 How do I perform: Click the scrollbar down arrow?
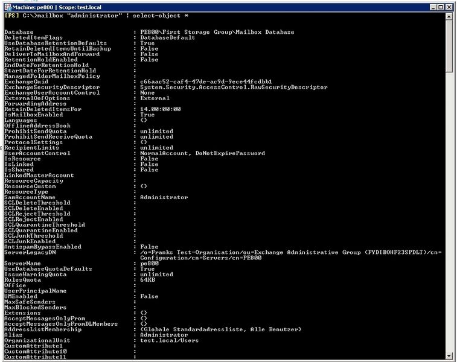(449, 355)
